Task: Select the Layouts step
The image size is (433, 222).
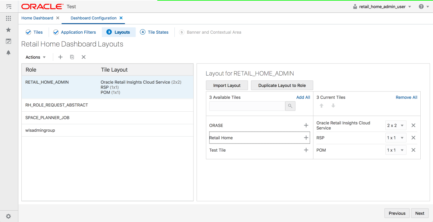Action: pyautogui.click(x=119, y=32)
